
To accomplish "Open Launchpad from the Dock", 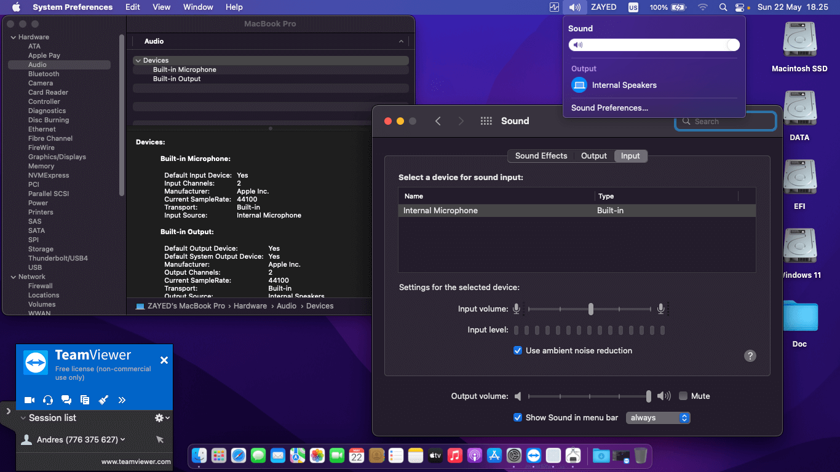I will pos(218,455).
